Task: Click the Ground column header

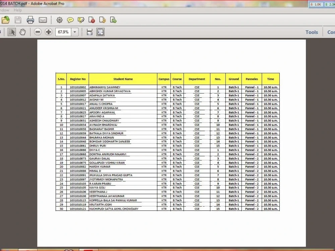Action: [234, 79]
